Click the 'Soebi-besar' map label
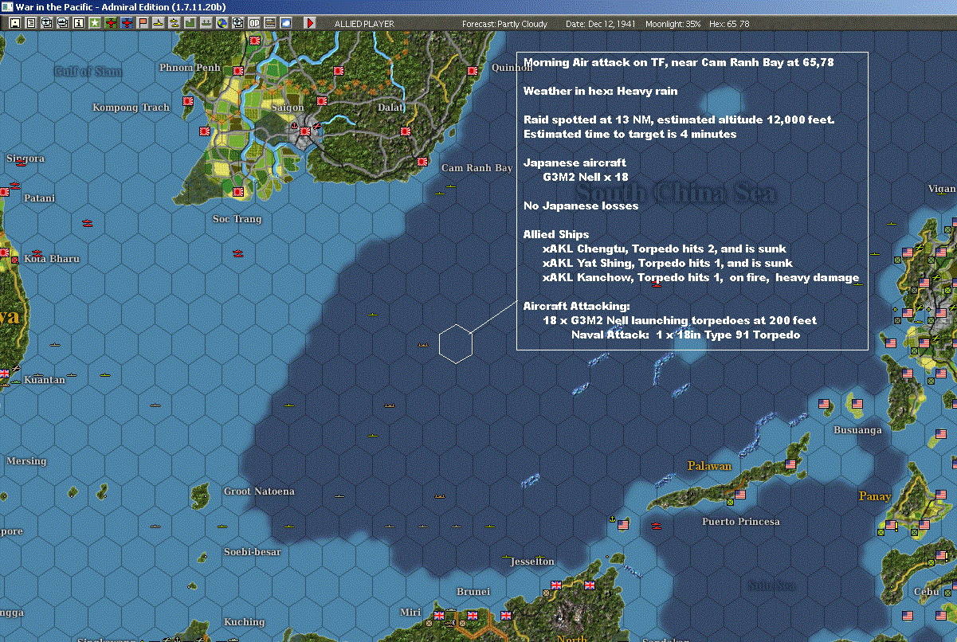The width and height of the screenshot is (957, 642). point(252,551)
